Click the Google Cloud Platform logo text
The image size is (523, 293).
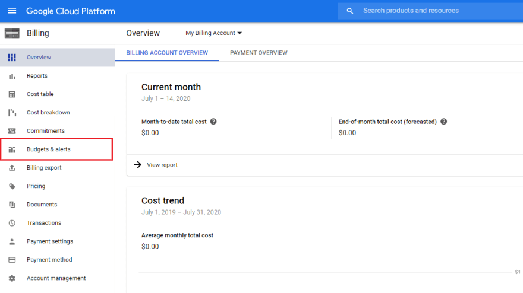tap(71, 11)
